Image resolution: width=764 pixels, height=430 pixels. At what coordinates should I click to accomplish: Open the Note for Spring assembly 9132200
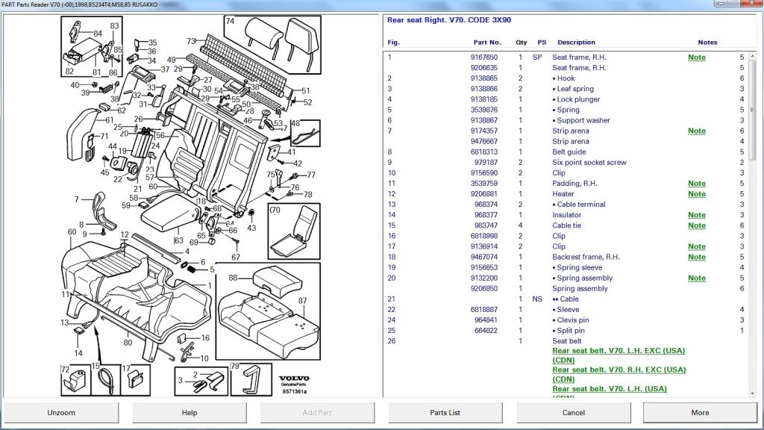click(x=697, y=278)
